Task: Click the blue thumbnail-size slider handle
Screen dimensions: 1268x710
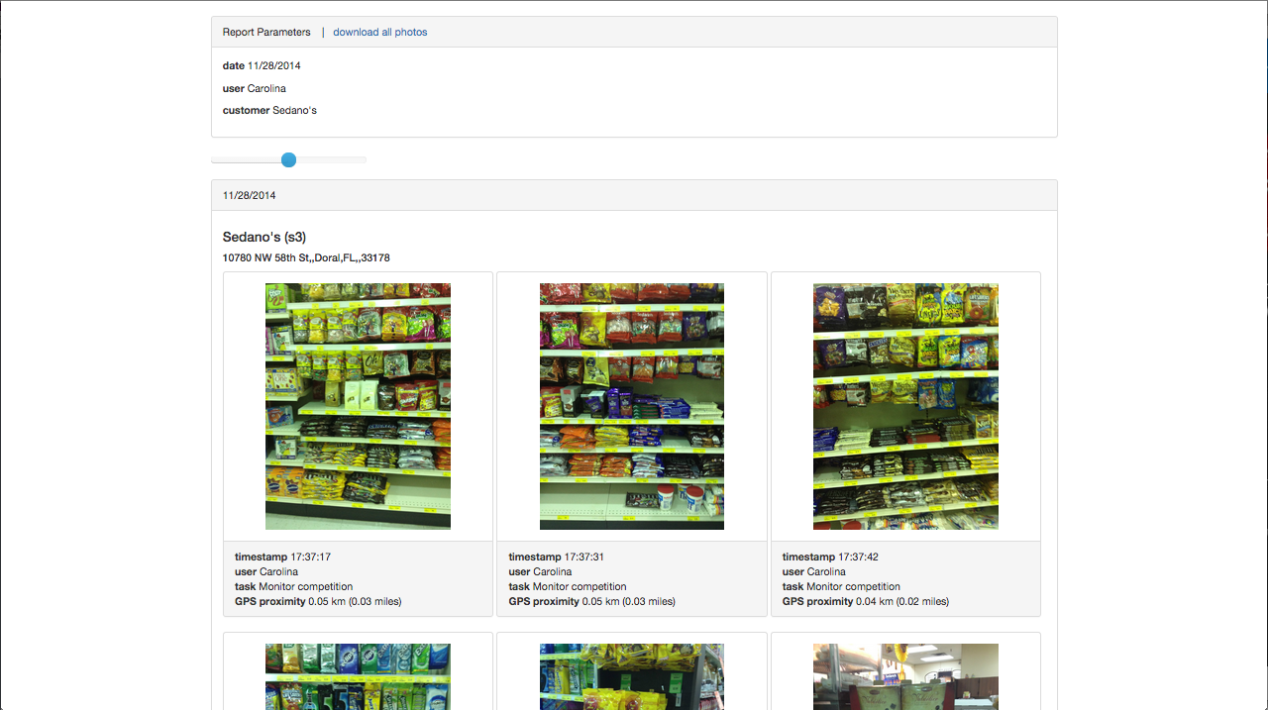Action: coord(288,159)
